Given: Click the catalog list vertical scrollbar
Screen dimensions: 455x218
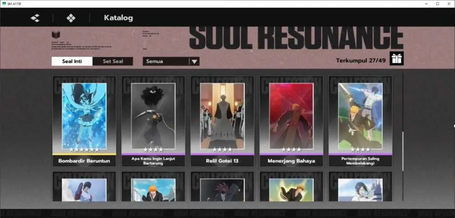Looking at the screenshot, I should 403,151.
